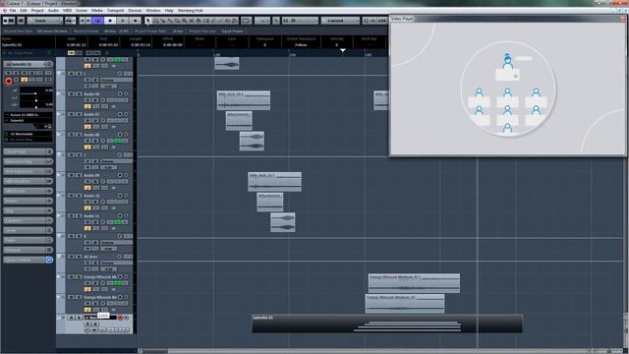Record enable the Audio 07 track
Screen dimensions: 629x354
(x=120, y=114)
